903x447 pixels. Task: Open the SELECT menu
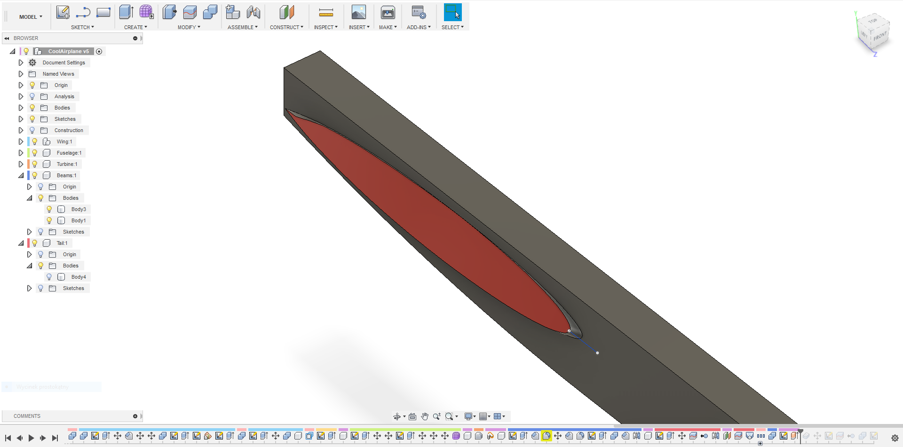click(x=452, y=27)
